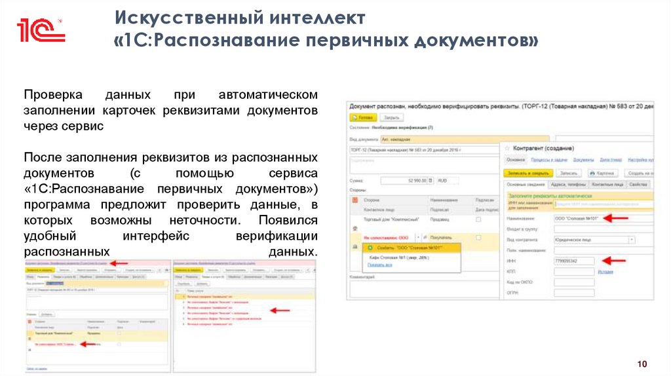This screenshot has height=376, width=671.
Task: Click the person icon under Торговый дом row
Action: (355, 229)
